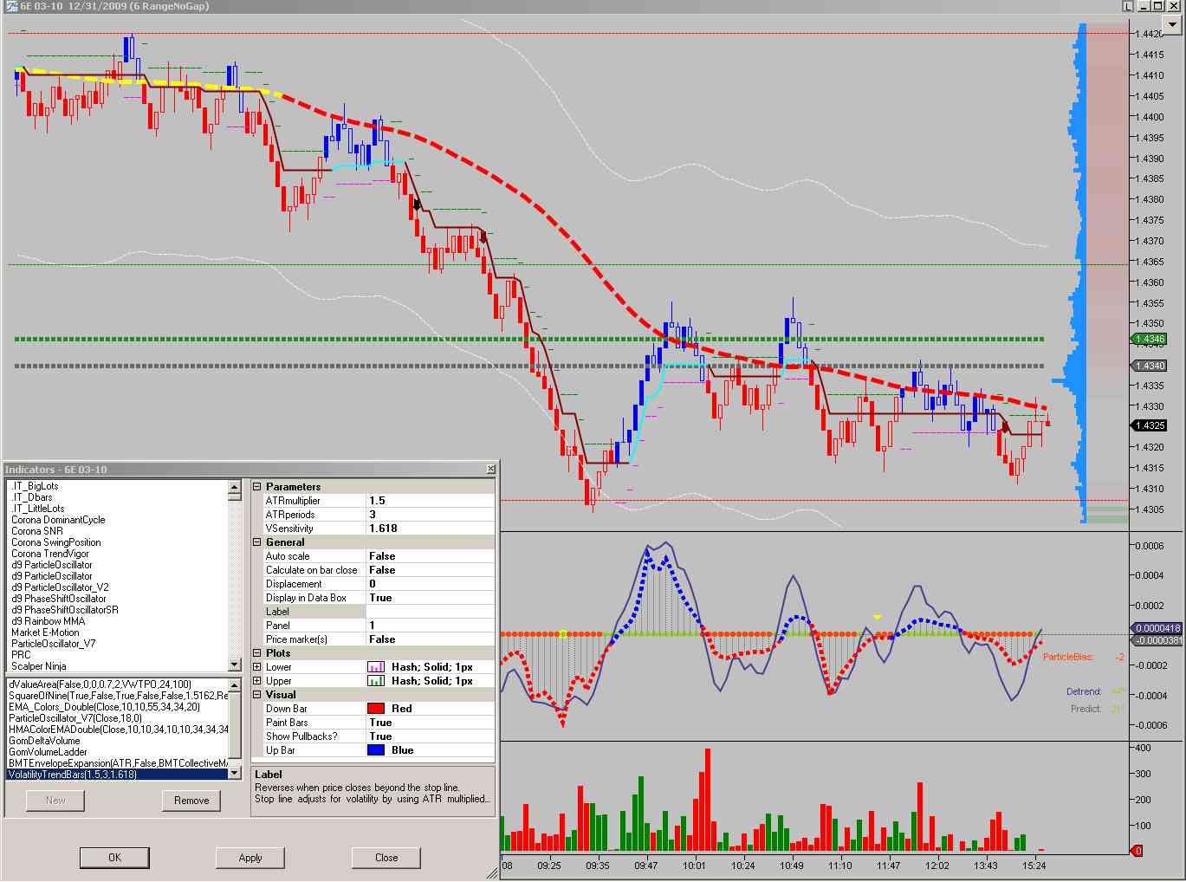Screen dimensions: 1186x882
Task: Click the Up Bar blue color swatch
Action: click(x=376, y=750)
